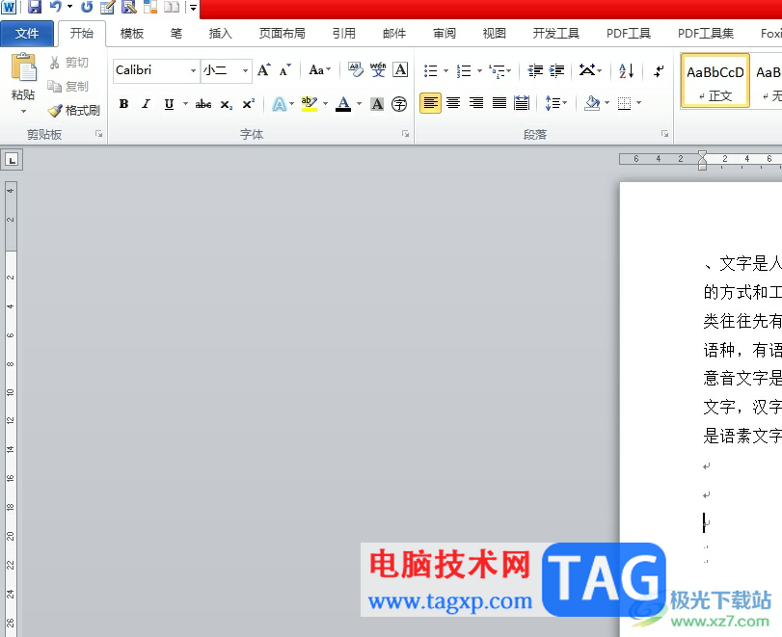The height and width of the screenshot is (637, 782).
Task: Toggle Character Shading icon
Action: pyautogui.click(x=378, y=104)
